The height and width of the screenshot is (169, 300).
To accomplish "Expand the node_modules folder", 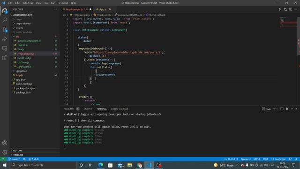I will click(24, 32).
